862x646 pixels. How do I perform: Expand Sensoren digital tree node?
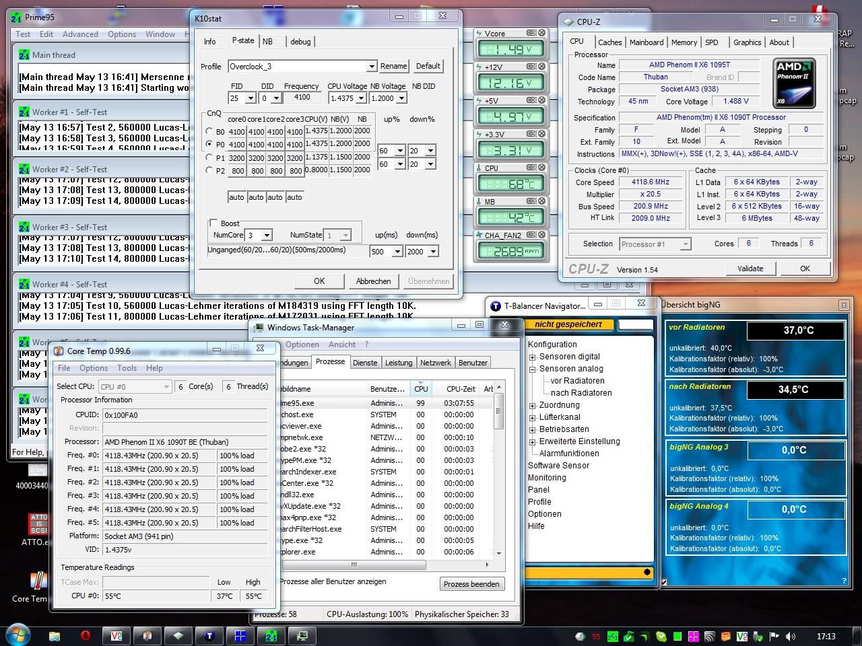(533, 357)
